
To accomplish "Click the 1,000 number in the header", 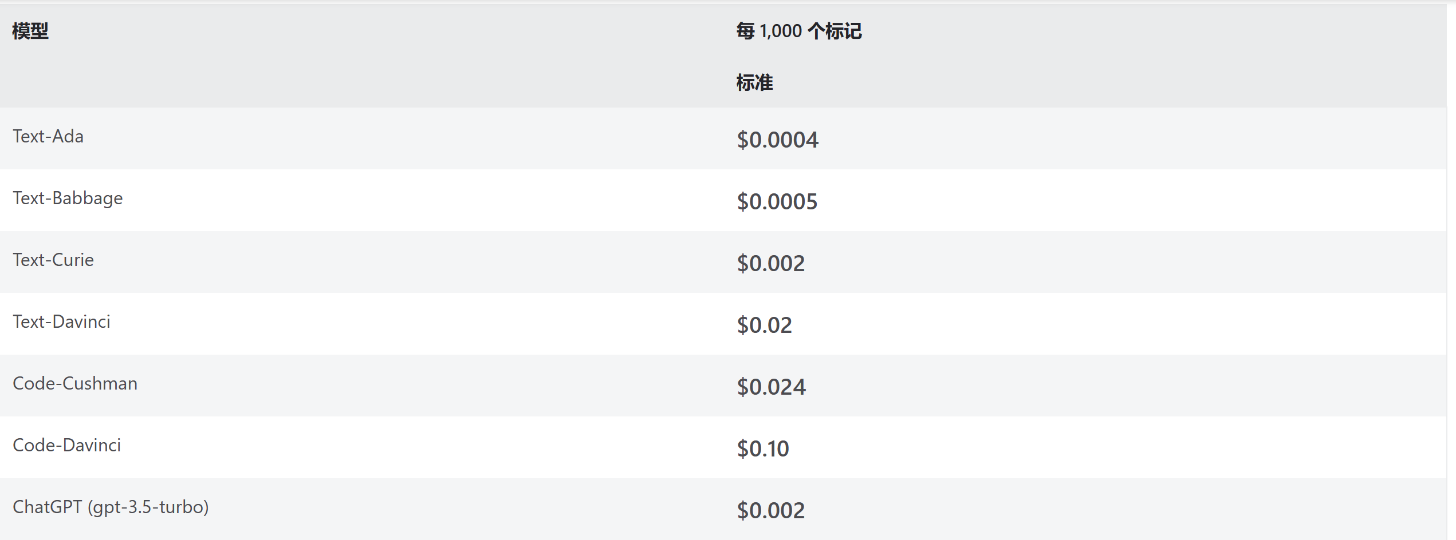I will pos(781,31).
